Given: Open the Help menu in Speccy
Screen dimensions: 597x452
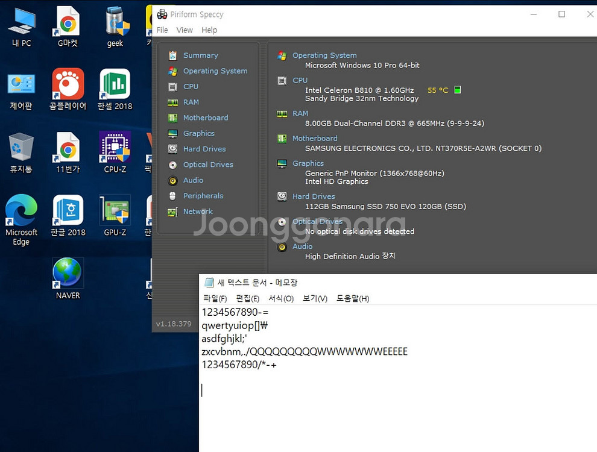Looking at the screenshot, I should [209, 30].
